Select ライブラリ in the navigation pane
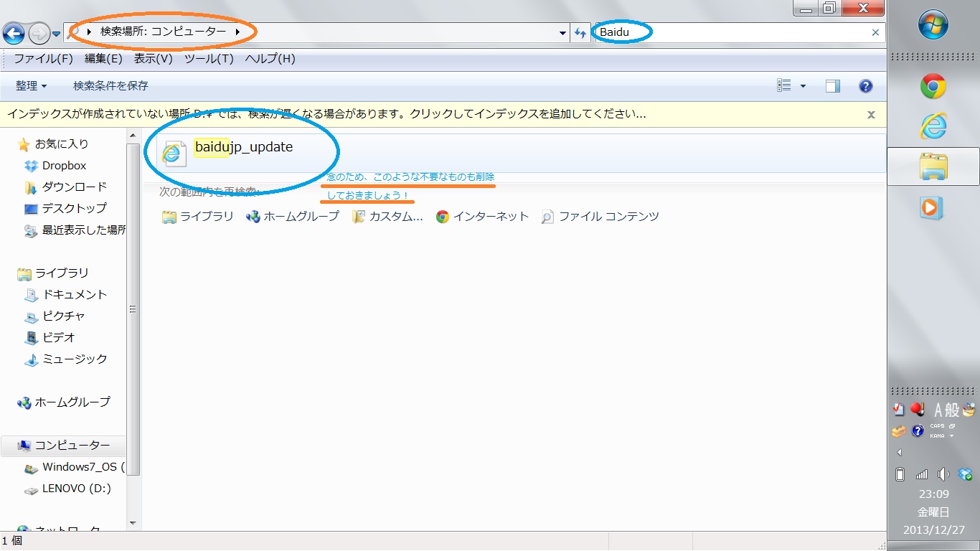The image size is (980, 551). tap(62, 273)
